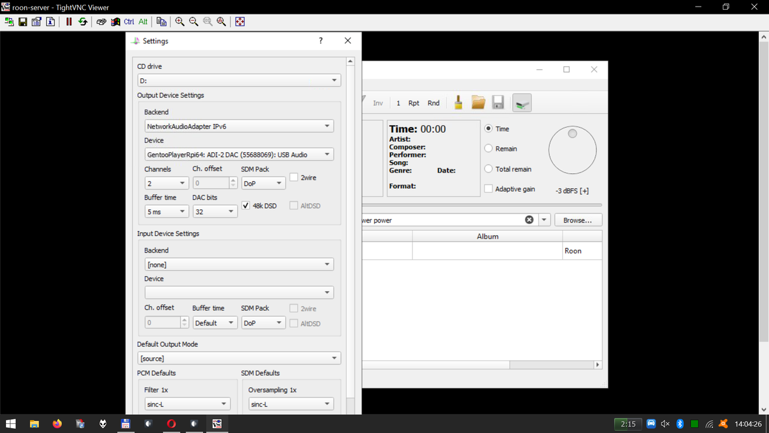
Task: Click the TightVNC New Connection icon
Action: [9, 22]
